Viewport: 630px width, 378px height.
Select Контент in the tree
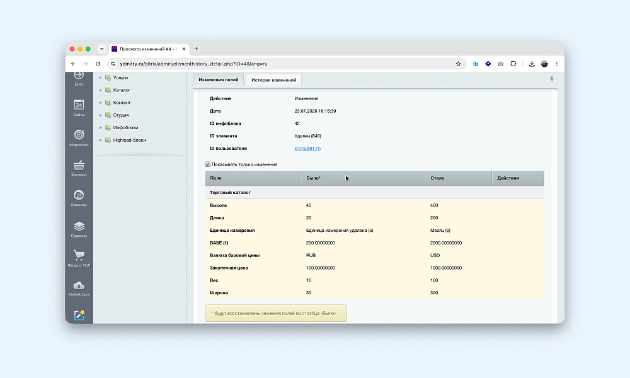[x=122, y=103]
